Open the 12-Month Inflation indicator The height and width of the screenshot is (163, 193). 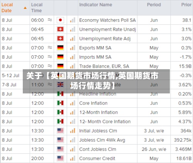(x=98, y=112)
